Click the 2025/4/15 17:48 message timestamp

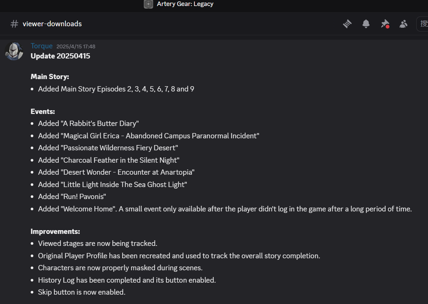pos(76,46)
